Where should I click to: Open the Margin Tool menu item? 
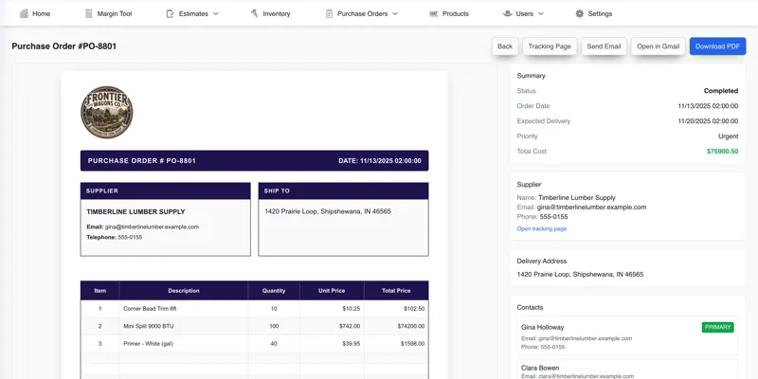108,13
